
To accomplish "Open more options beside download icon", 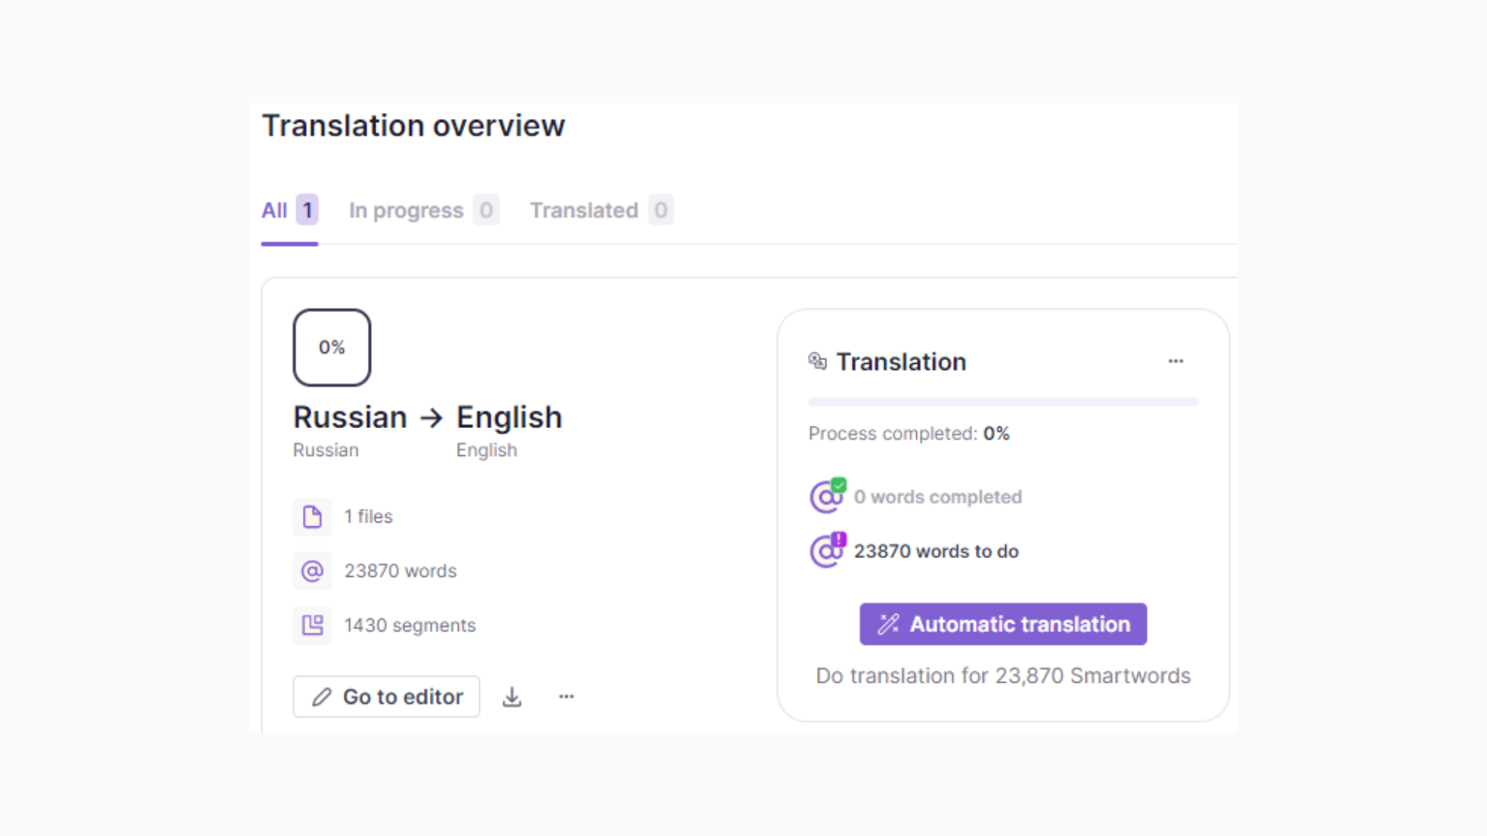I will (567, 697).
